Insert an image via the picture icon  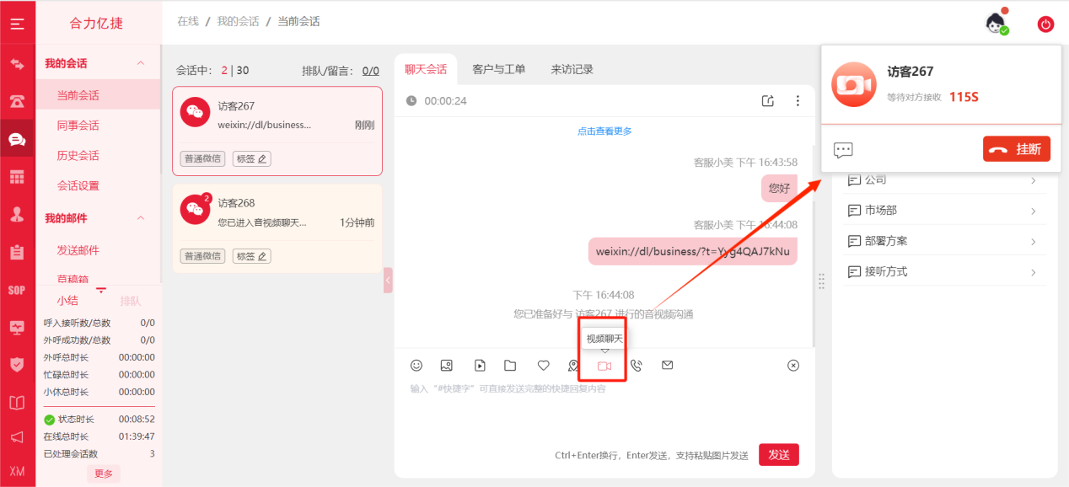tap(447, 366)
